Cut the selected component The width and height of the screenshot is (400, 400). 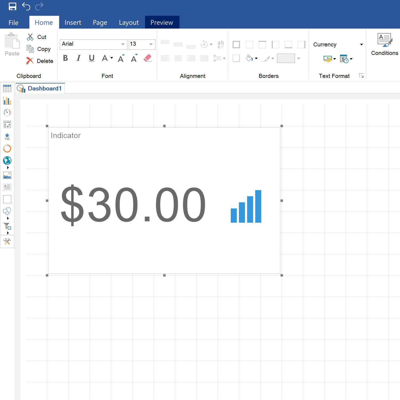37,37
